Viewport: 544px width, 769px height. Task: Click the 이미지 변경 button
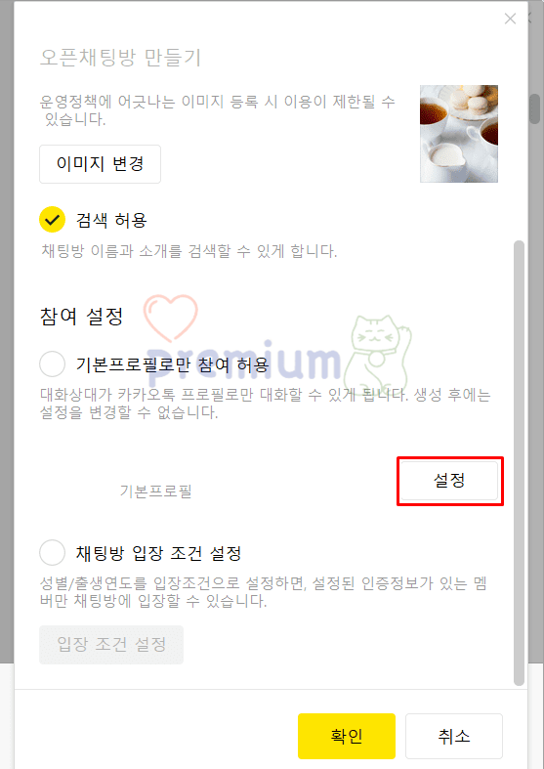coord(100,164)
